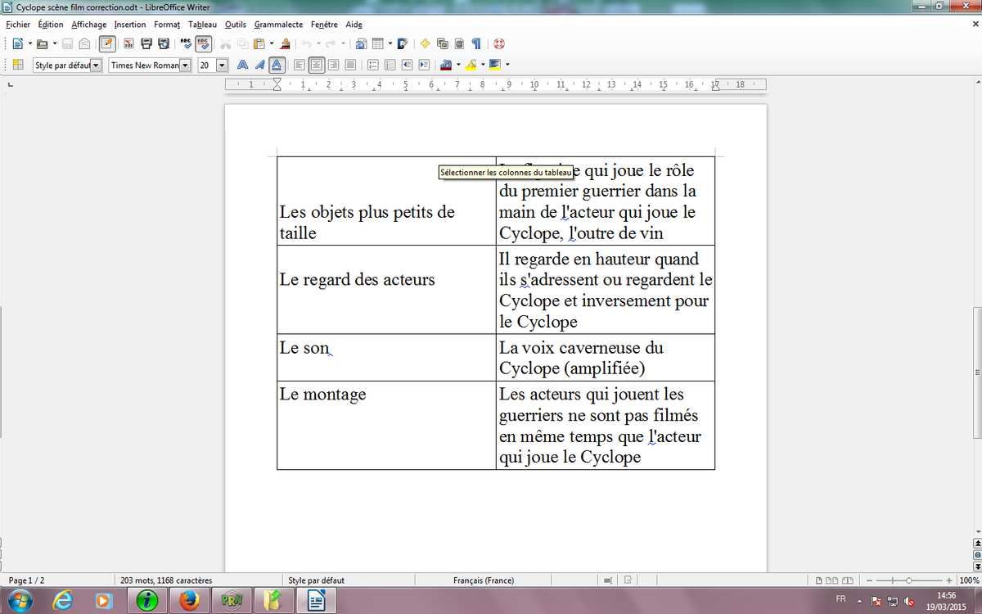The height and width of the screenshot is (614, 982).
Task: Toggle nonprinting characters pilcrow
Action: (x=476, y=43)
